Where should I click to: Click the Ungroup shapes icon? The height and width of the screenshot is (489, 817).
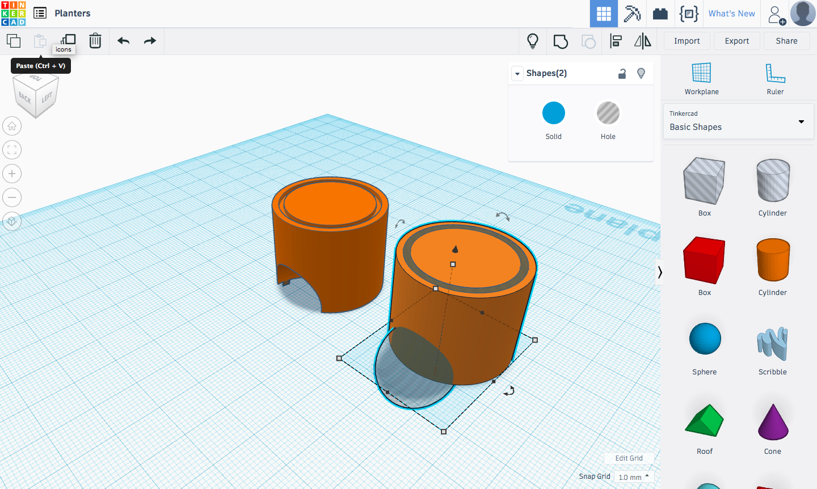click(588, 41)
